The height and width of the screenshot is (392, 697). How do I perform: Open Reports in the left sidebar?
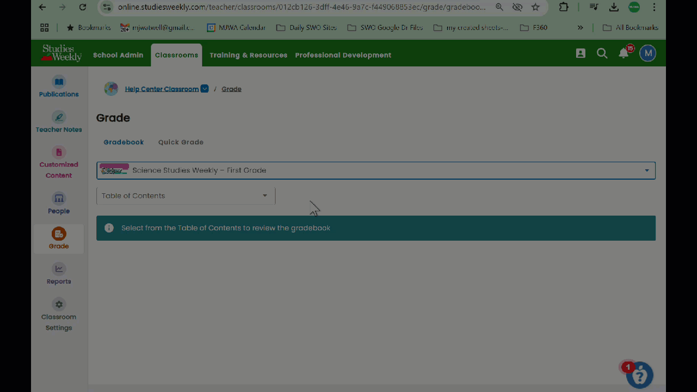click(x=59, y=274)
